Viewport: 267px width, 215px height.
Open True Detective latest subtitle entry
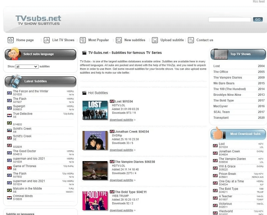pyautogui.click(x=23, y=114)
